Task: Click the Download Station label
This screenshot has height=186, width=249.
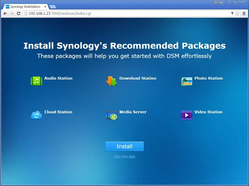Action: [x=138, y=78]
